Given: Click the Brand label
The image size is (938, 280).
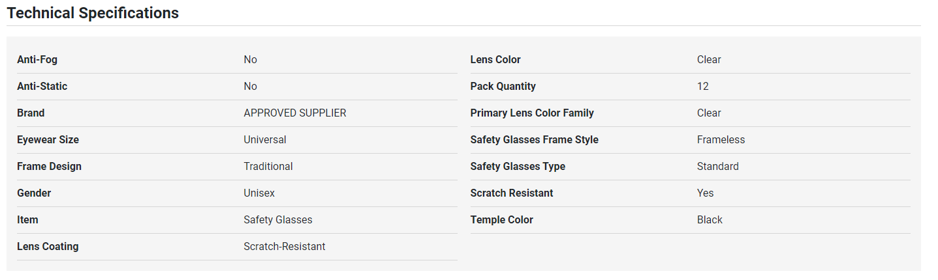Looking at the screenshot, I should click(x=31, y=113).
